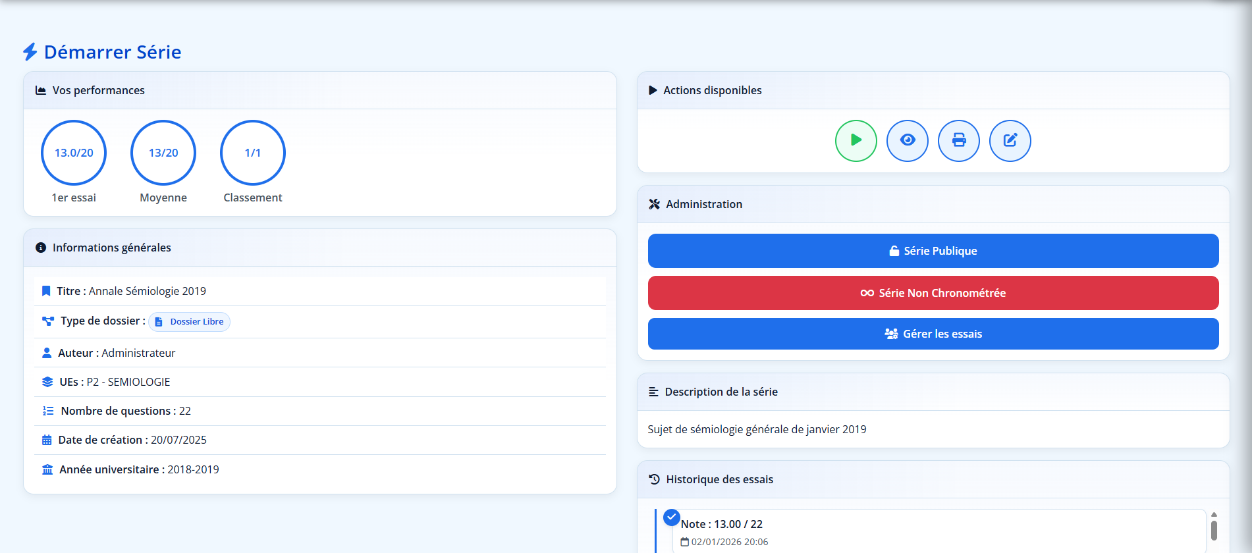Click the blue checkmark on the attempt entry

[x=671, y=517]
